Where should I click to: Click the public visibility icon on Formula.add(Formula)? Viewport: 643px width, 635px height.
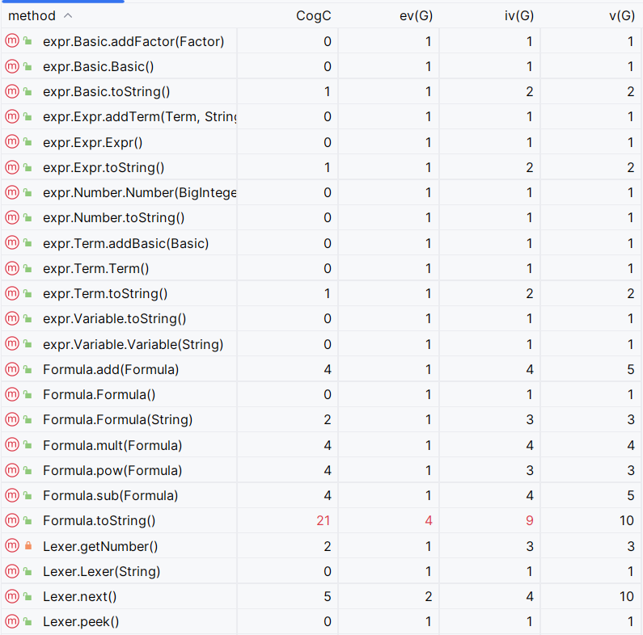click(27, 370)
